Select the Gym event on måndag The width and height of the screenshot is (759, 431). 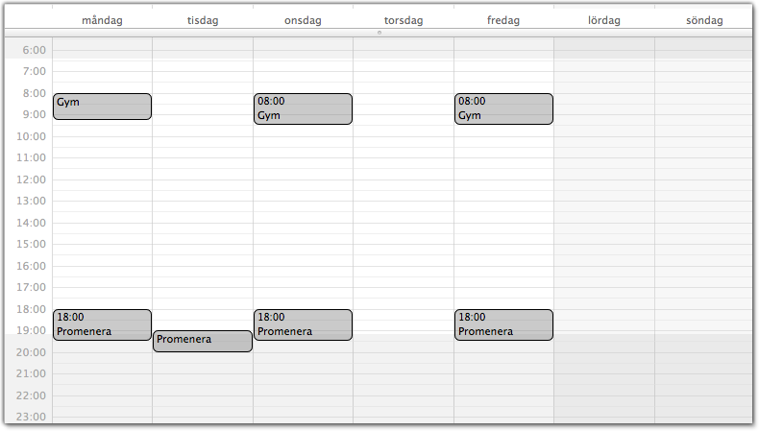[102, 107]
